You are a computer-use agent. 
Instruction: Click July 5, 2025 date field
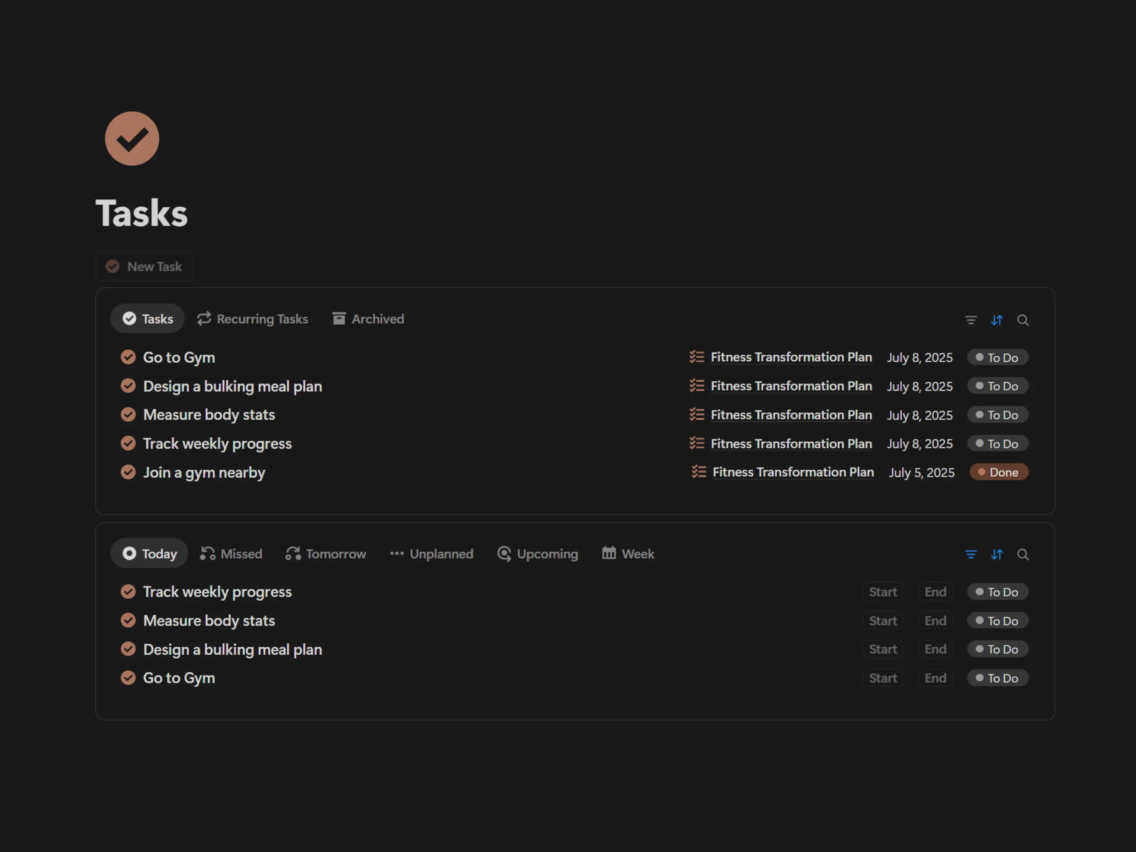click(x=921, y=473)
